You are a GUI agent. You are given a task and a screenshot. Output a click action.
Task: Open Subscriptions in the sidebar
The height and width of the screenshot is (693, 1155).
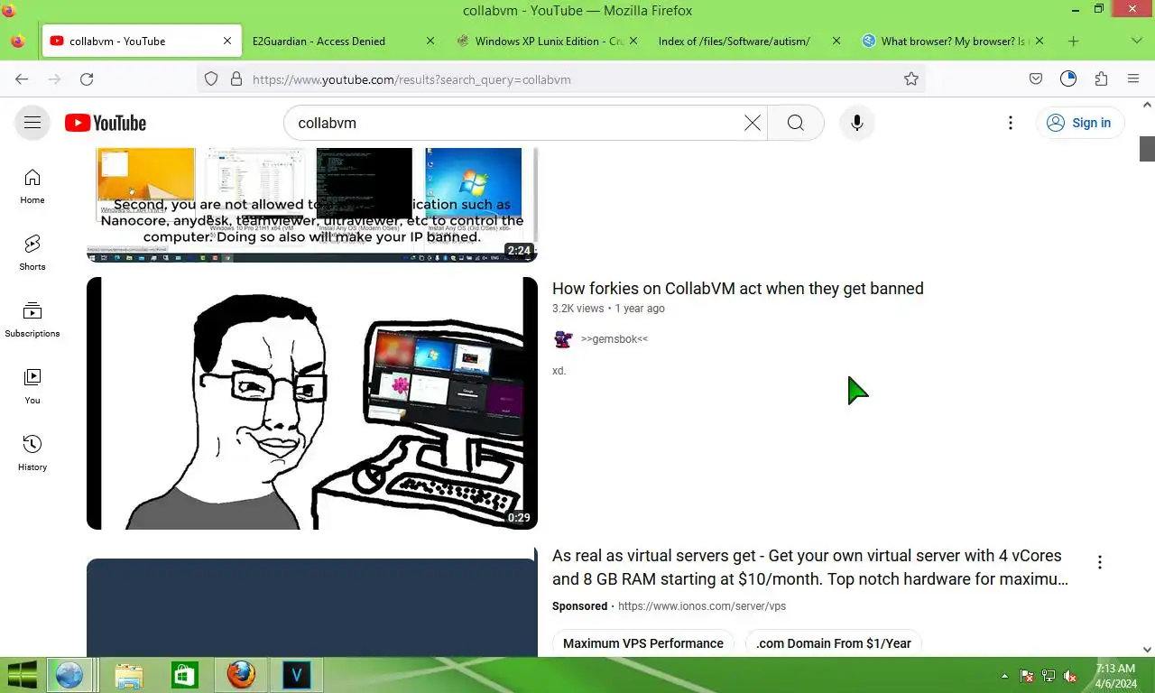point(32,319)
